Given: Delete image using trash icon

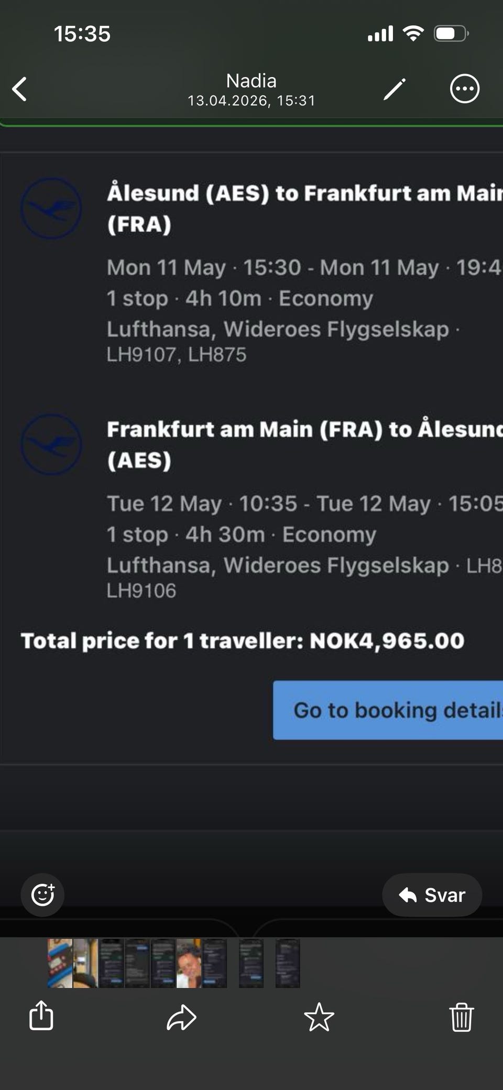Looking at the screenshot, I should coord(461,1017).
